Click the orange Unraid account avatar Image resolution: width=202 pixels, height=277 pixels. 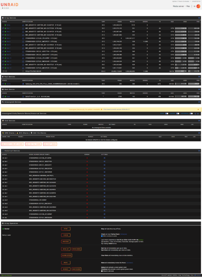tap(198, 6)
